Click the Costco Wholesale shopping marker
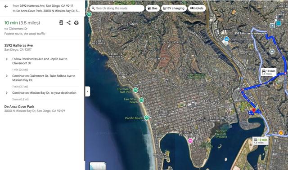288x170 pixels. coord(226,39)
